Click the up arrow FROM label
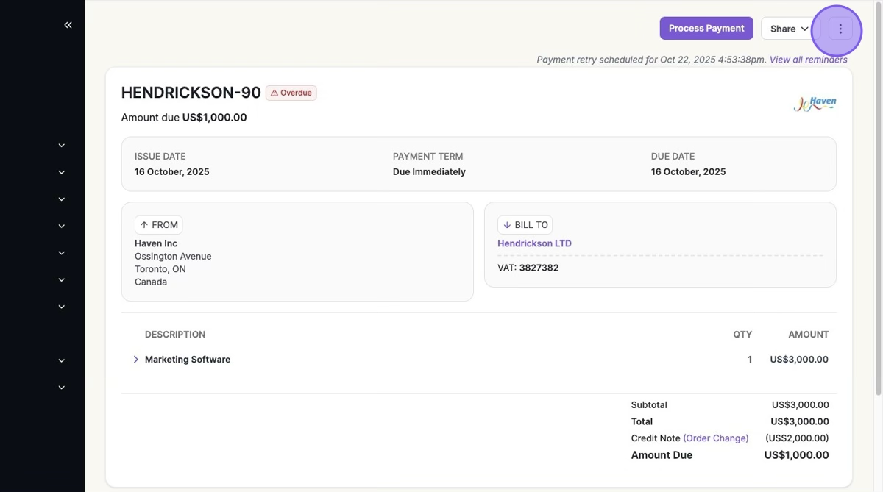 (x=159, y=225)
